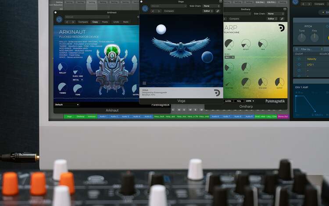Viewport: 329px width, 206px height.
Task: Open the Voga Side Chain dropdown
Action: point(211,6)
